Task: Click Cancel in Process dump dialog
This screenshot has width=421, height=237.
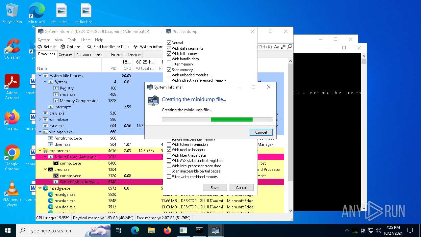Action: tap(241, 187)
